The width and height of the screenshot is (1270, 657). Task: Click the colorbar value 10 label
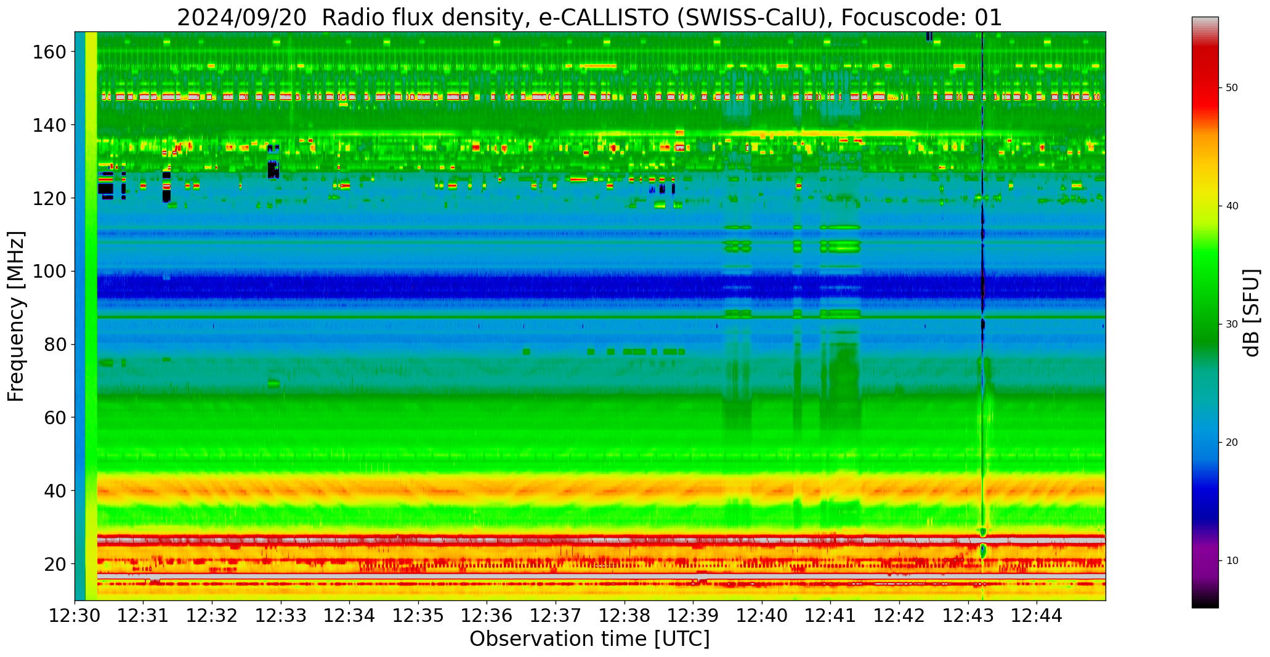(1232, 560)
